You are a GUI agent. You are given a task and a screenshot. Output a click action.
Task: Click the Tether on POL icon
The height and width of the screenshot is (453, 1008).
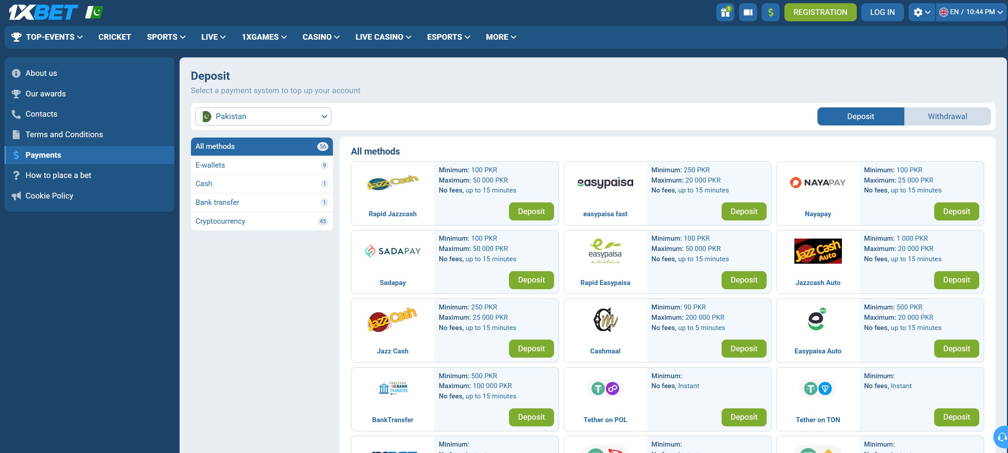click(605, 388)
